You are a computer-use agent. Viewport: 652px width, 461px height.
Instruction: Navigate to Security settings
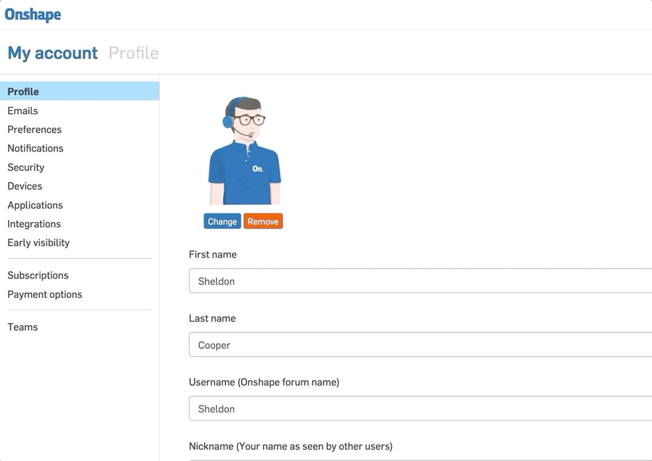point(26,167)
